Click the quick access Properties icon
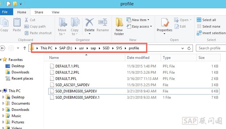The image size is (226, 129). [9, 4]
